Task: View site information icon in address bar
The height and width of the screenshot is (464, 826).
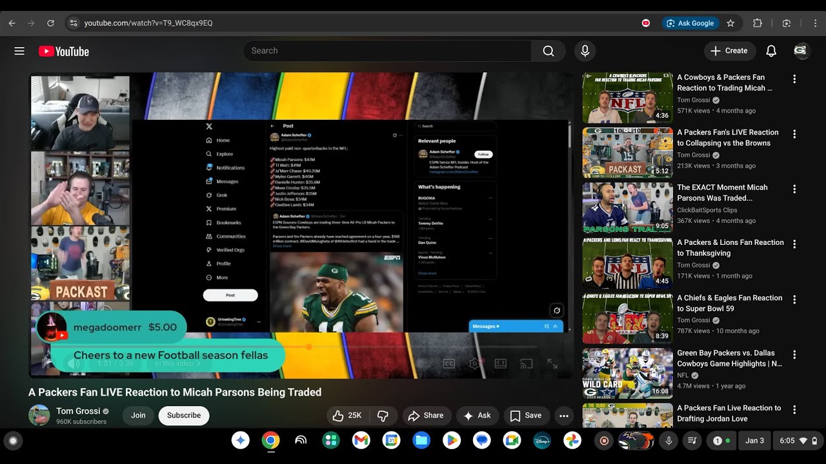Action: click(73, 23)
